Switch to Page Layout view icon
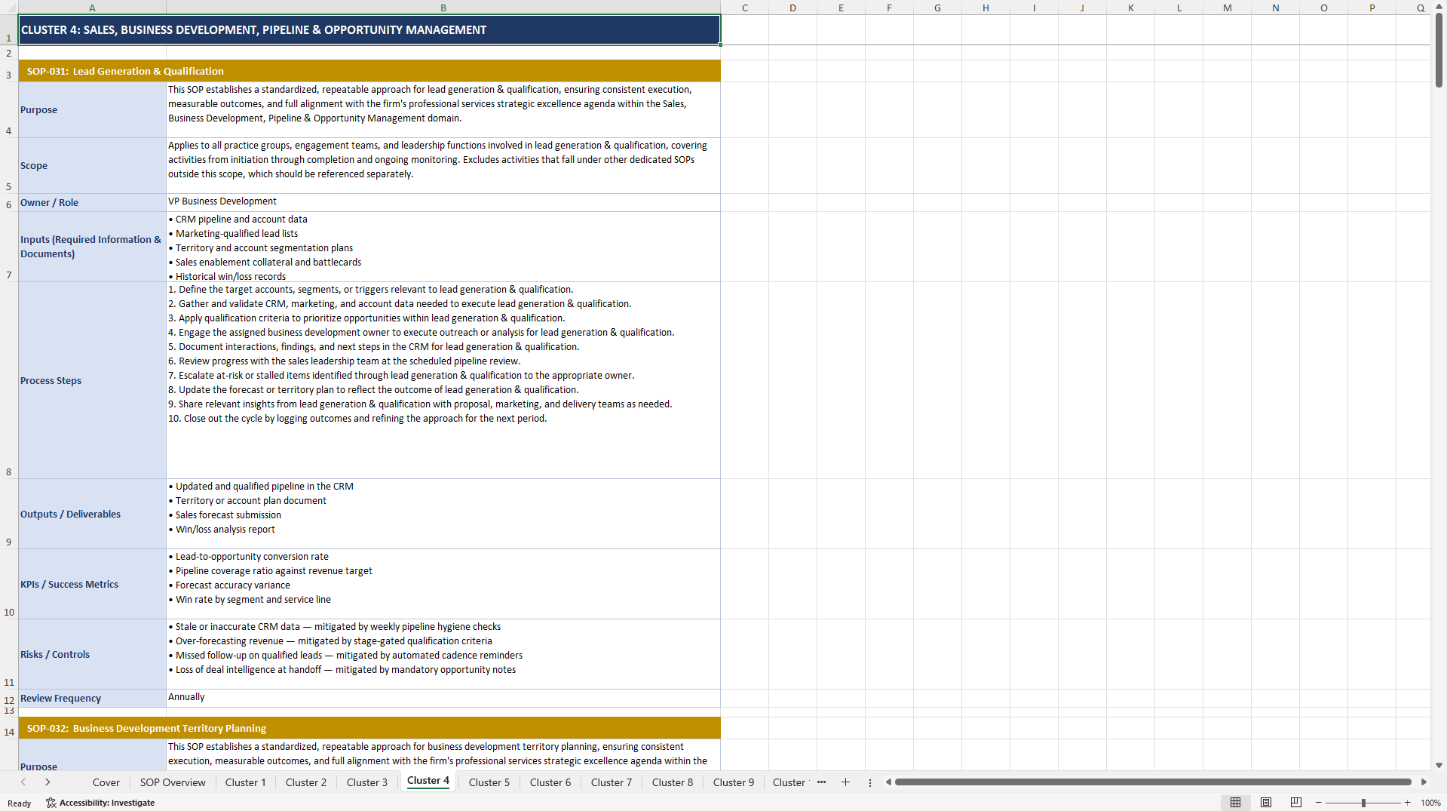The width and height of the screenshot is (1447, 811). (x=1266, y=803)
